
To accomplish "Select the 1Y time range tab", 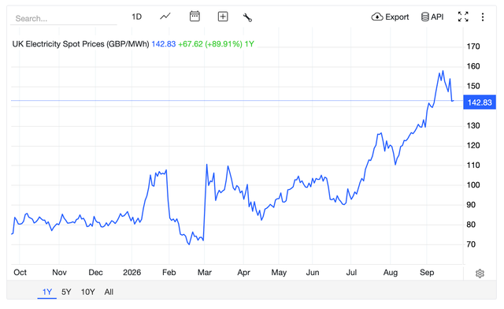I will click(x=47, y=292).
